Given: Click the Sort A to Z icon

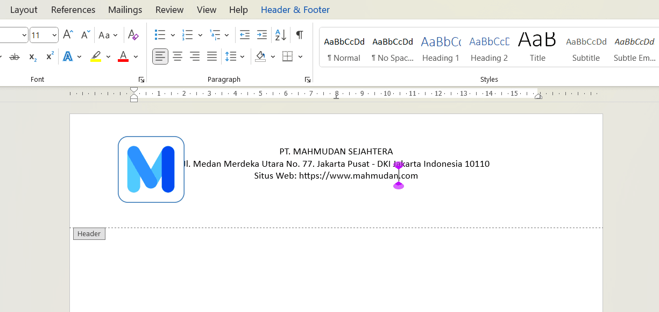Looking at the screenshot, I should tap(281, 35).
